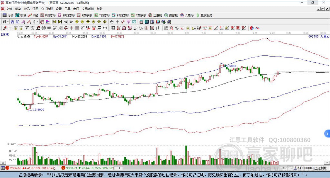Click the 极反通道 indicator label
This screenshot has height=178, width=330.
(x=24, y=36)
